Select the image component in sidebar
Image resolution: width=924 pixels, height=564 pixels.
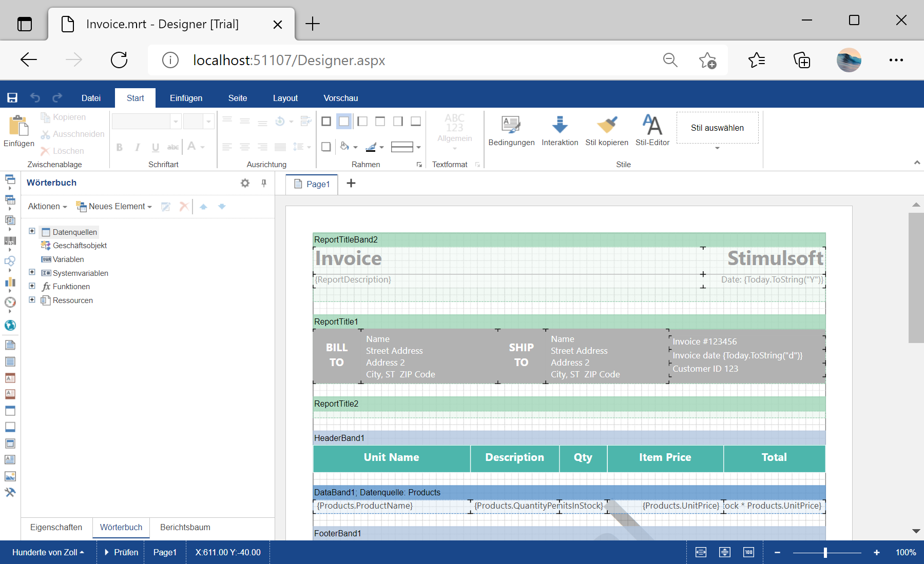(x=10, y=476)
